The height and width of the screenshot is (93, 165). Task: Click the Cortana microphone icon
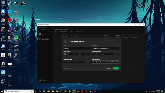coord(32,91)
